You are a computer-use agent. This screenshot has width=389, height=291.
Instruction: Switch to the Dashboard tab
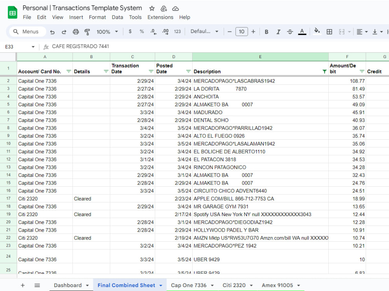67,285
